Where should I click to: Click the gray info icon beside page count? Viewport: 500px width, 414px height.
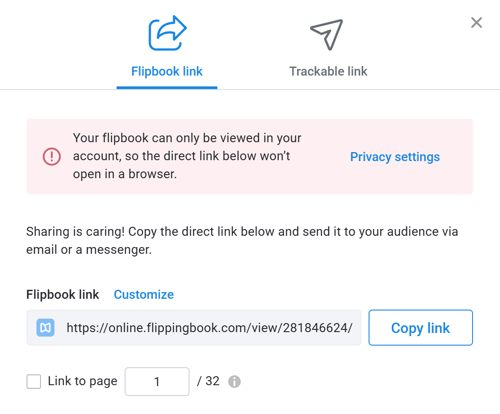tap(234, 382)
